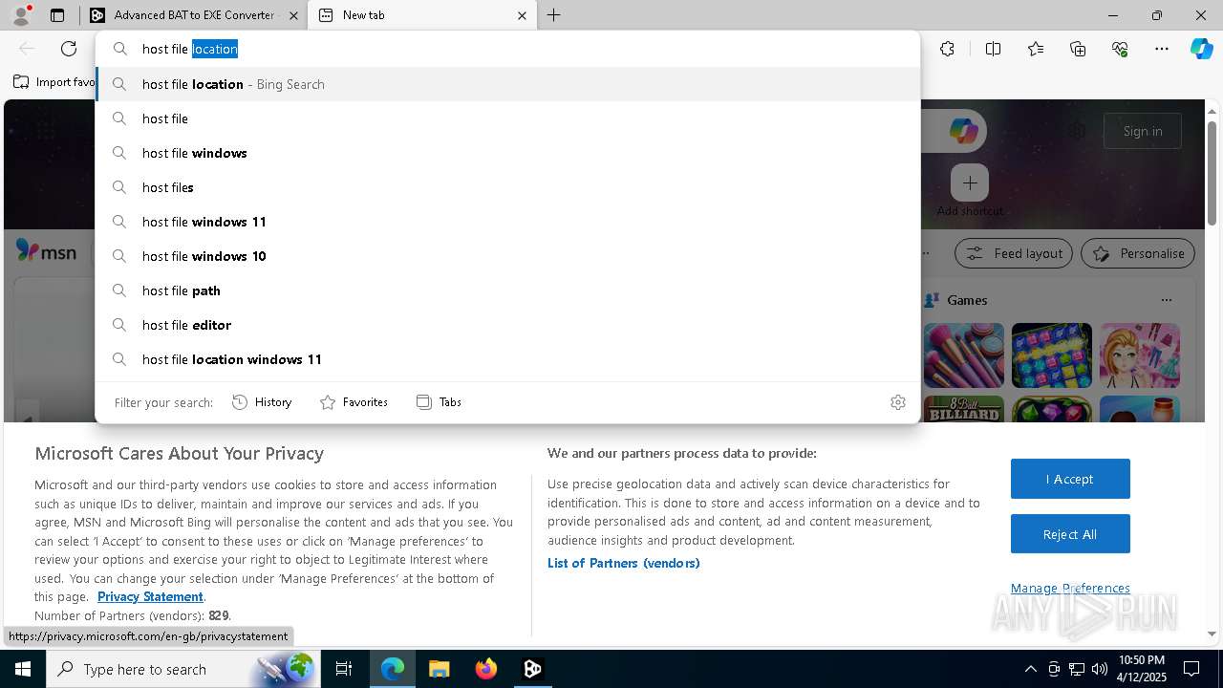This screenshot has height=688, width=1223.
Task: Click the taskbar search box
Action: click(x=184, y=669)
